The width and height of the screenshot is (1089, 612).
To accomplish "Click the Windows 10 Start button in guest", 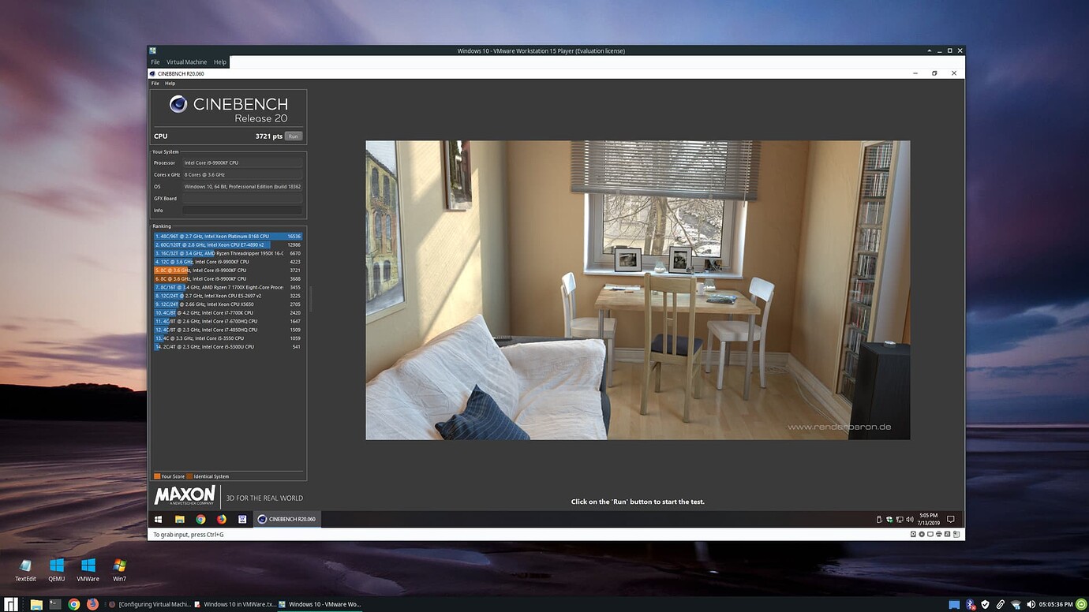I will pyautogui.click(x=159, y=520).
